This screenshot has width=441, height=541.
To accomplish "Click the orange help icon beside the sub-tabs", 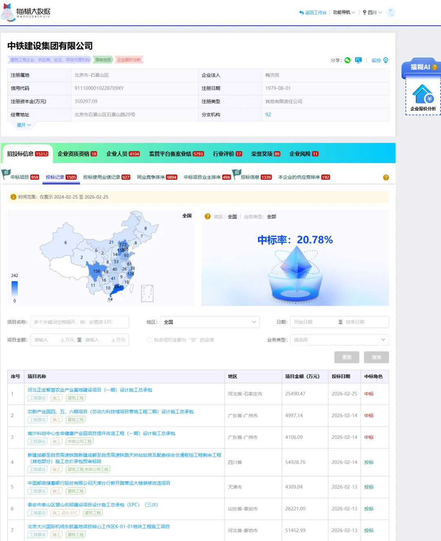I will pyautogui.click(x=386, y=177).
